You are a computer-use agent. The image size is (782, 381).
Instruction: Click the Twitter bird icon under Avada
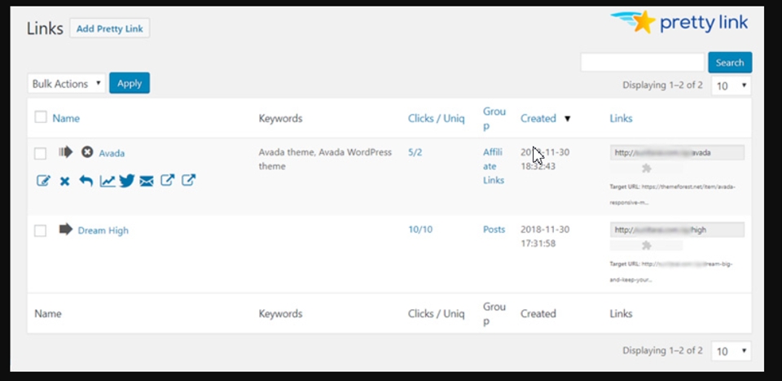click(x=126, y=181)
